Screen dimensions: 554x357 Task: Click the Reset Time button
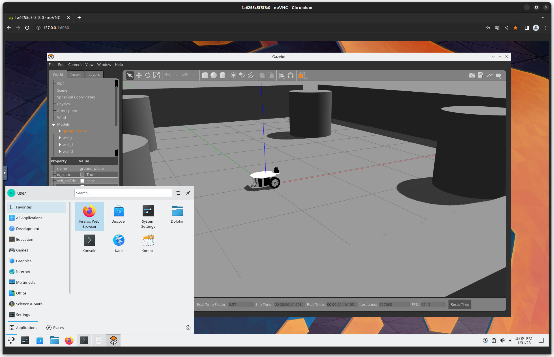(459, 304)
